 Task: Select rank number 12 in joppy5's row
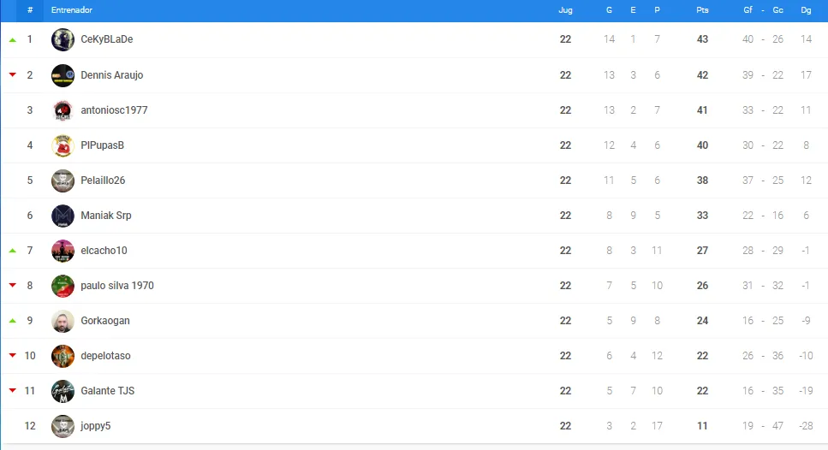click(30, 426)
